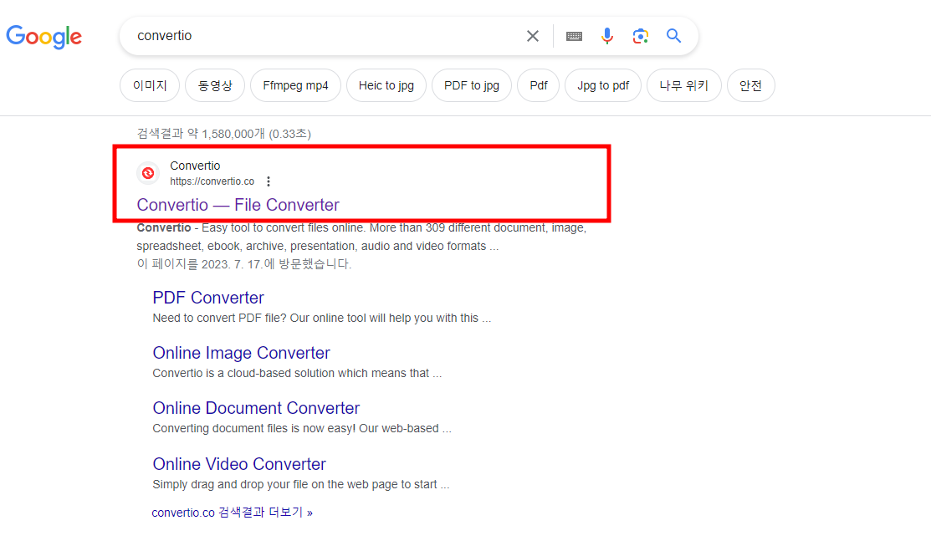Open the Online Document Converter sitelink
The width and height of the screenshot is (931, 546).
tap(256, 408)
